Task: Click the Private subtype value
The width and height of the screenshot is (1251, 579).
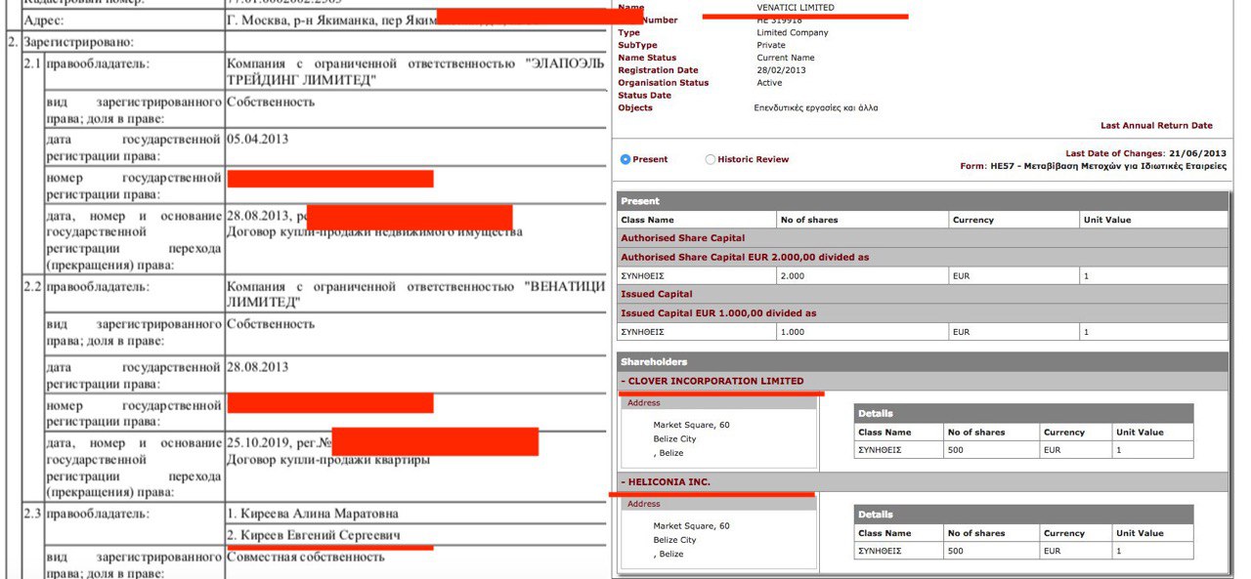Action: tap(770, 45)
